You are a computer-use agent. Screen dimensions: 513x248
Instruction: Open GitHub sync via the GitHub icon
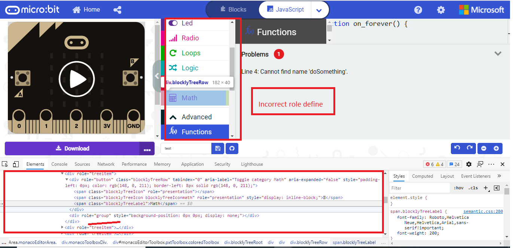click(x=232, y=149)
